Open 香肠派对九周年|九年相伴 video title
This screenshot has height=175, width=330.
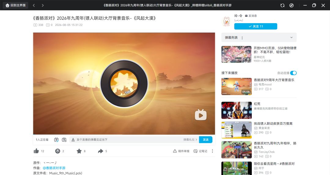275,145
